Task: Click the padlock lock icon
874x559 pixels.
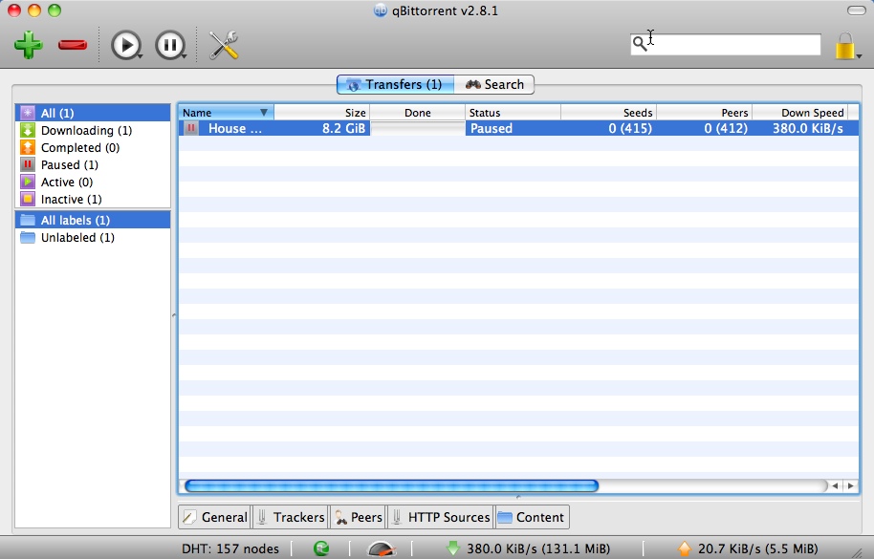Action: tap(844, 46)
